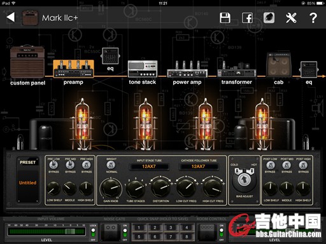This screenshot has height=244, width=326.
Task: Open the Room Control pedal panel
Action: [x=208, y=232]
